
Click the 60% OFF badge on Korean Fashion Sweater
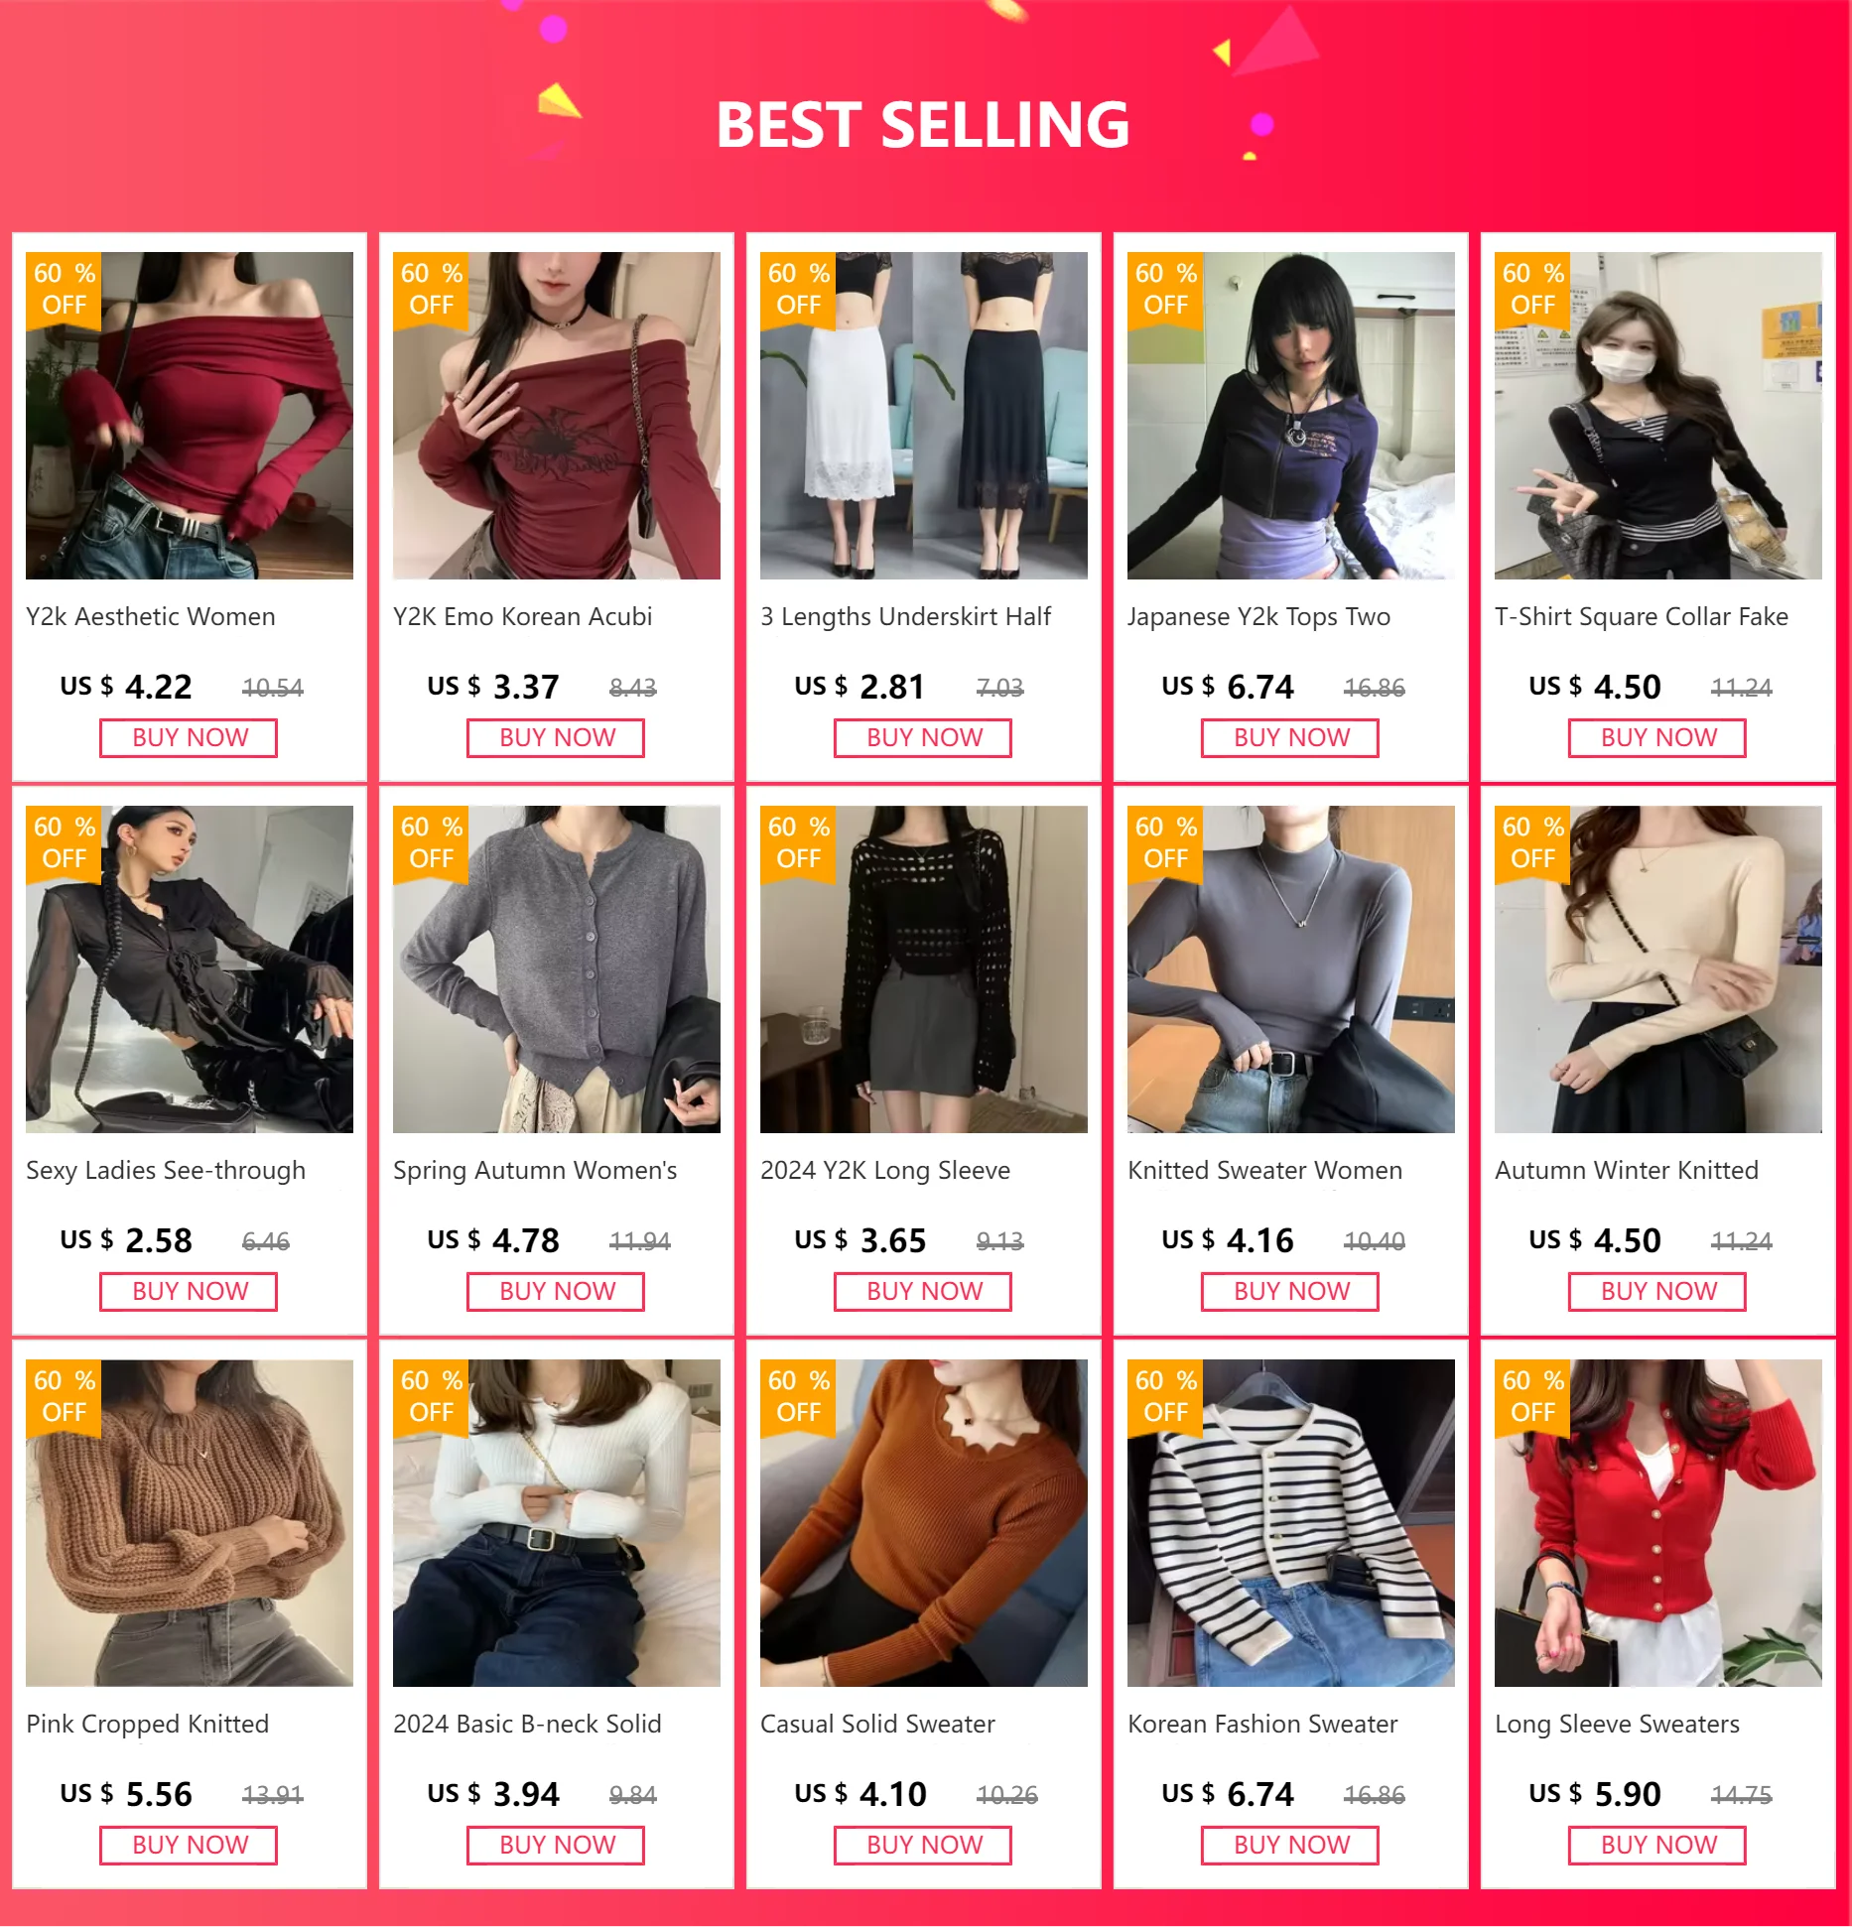[x=1165, y=1396]
